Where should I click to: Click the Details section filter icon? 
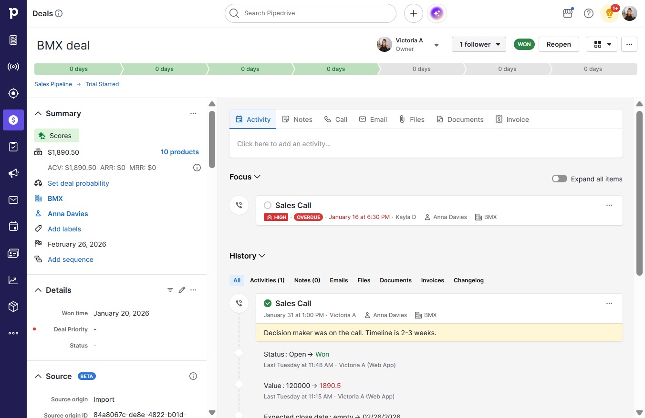click(170, 290)
